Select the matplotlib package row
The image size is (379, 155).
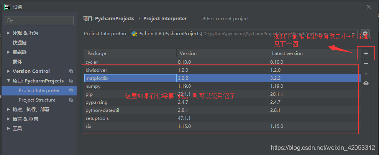[x=223, y=78]
